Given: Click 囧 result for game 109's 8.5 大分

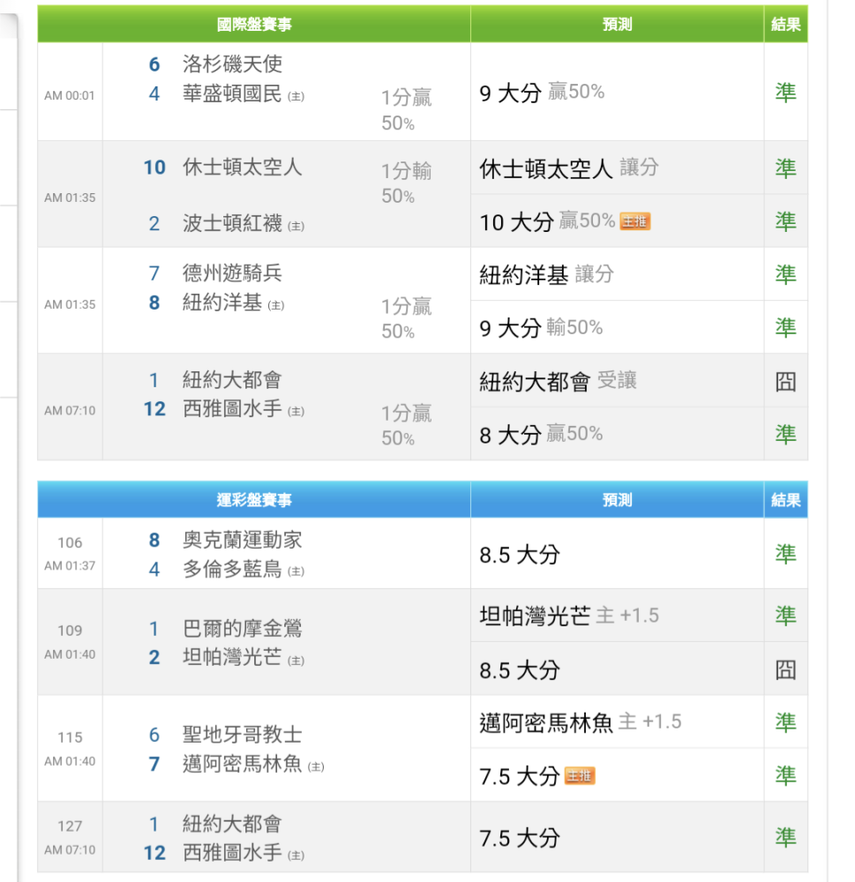Looking at the screenshot, I should click(786, 670).
